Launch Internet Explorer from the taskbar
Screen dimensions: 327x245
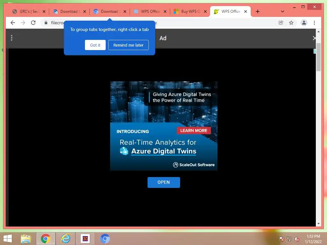65,239
